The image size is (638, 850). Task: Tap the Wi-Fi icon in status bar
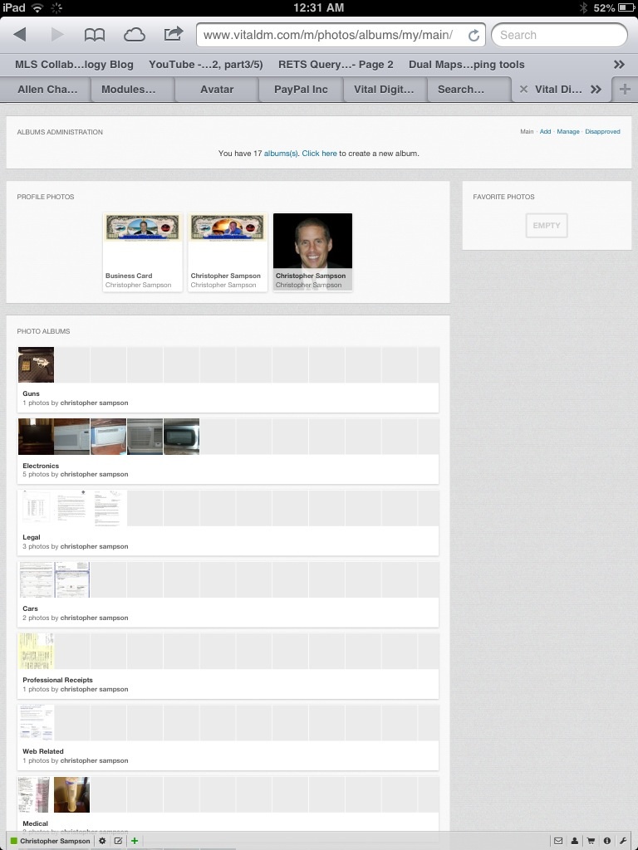click(37, 7)
